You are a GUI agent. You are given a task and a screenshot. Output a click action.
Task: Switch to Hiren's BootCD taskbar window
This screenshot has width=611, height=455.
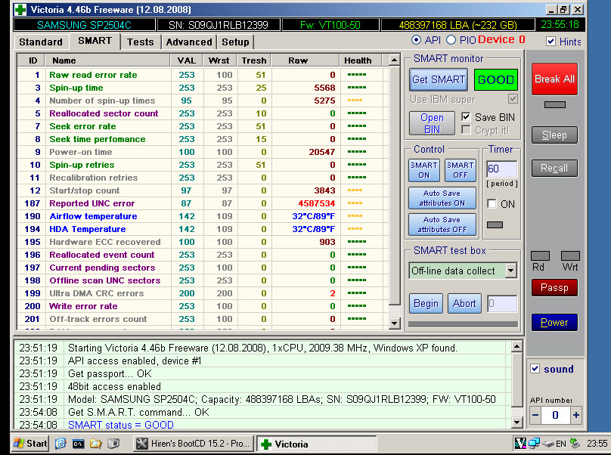(x=194, y=444)
